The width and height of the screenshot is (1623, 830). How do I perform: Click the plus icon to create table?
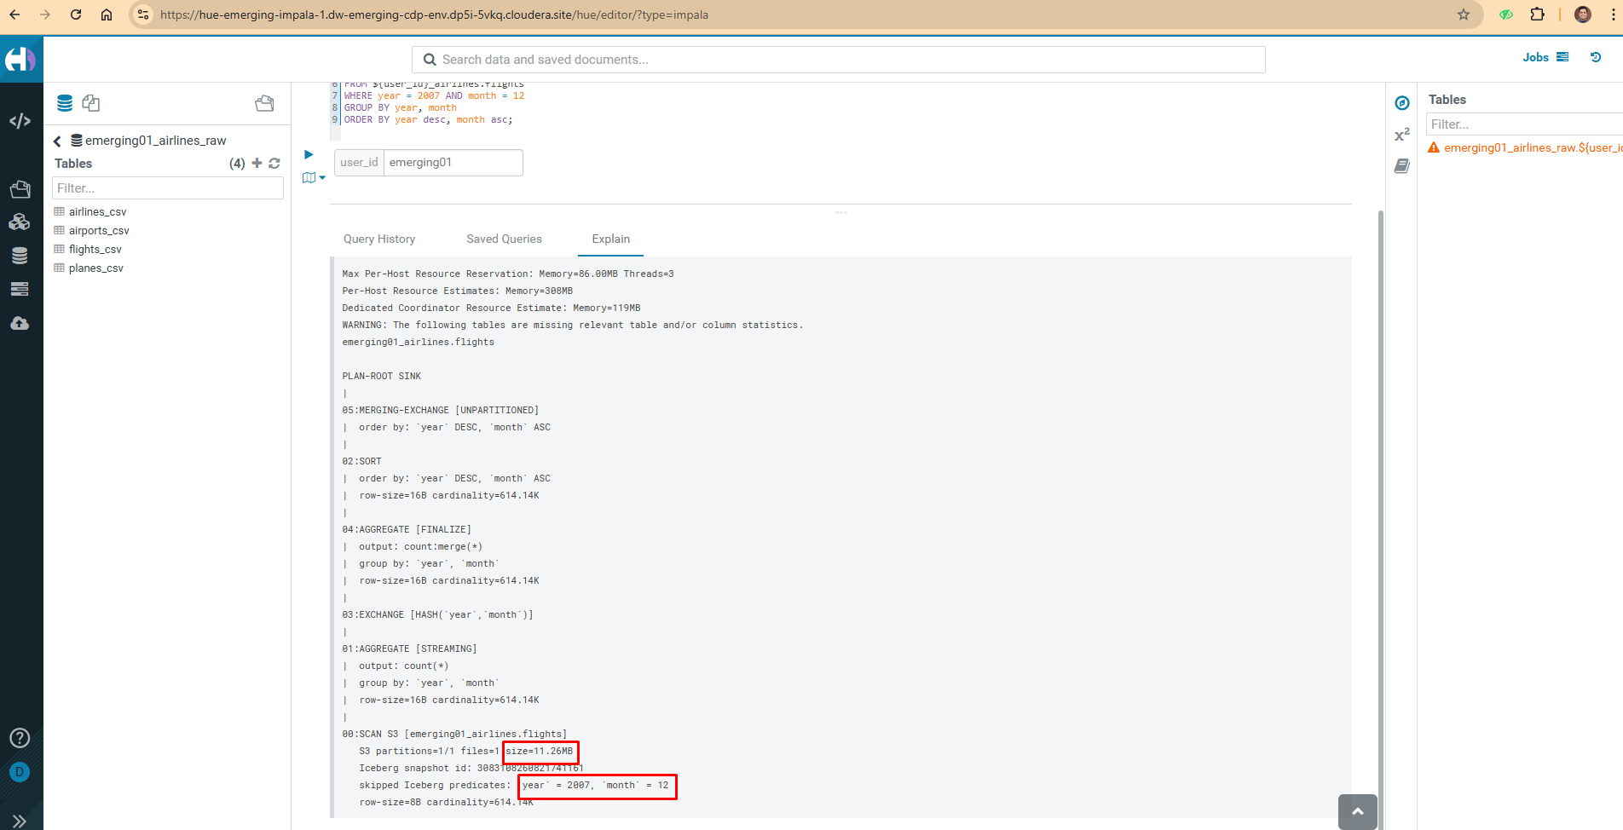(257, 163)
